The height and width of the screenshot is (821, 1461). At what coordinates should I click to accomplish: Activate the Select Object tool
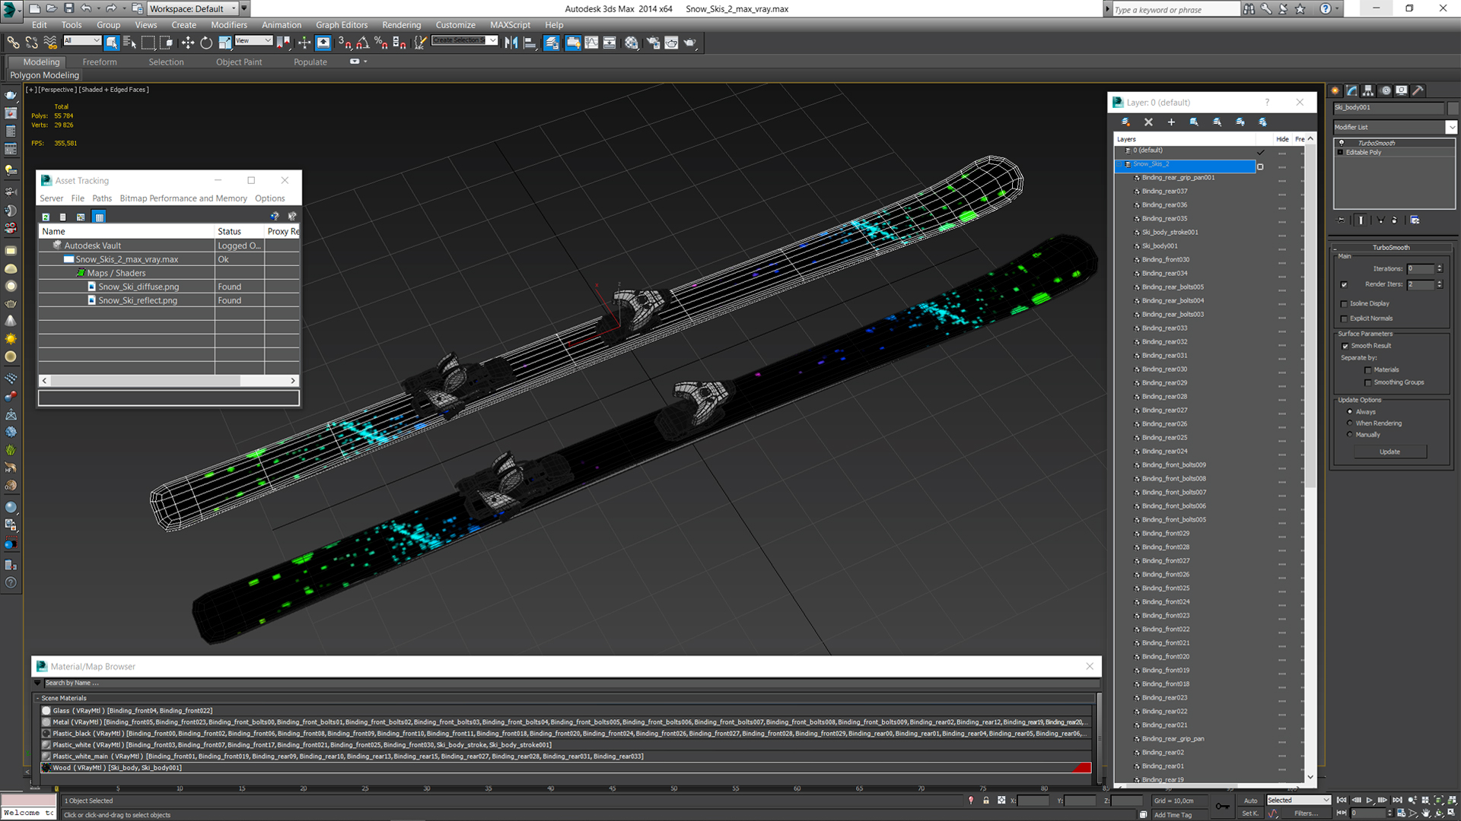pos(111,43)
